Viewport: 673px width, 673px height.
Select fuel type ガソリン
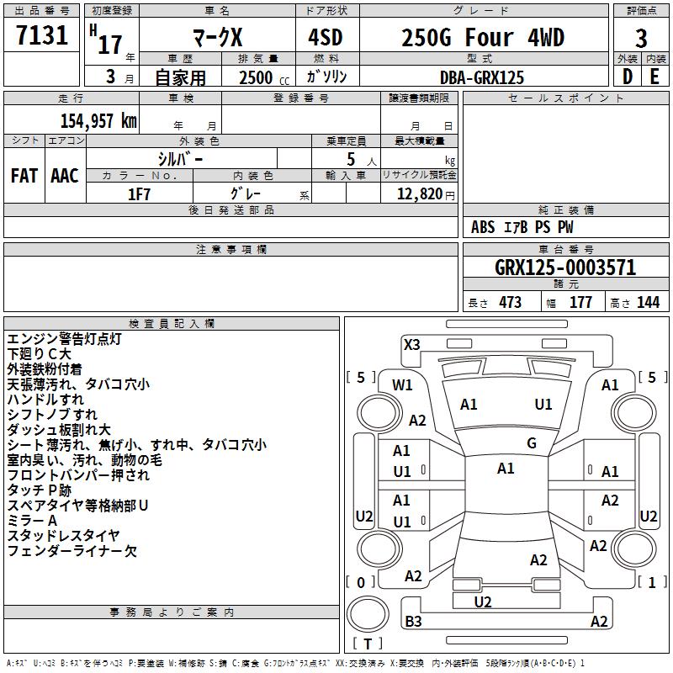pos(326,77)
